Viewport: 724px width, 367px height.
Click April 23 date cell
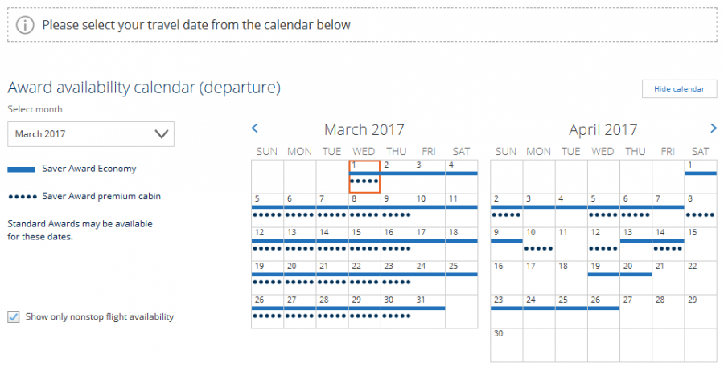(x=507, y=311)
